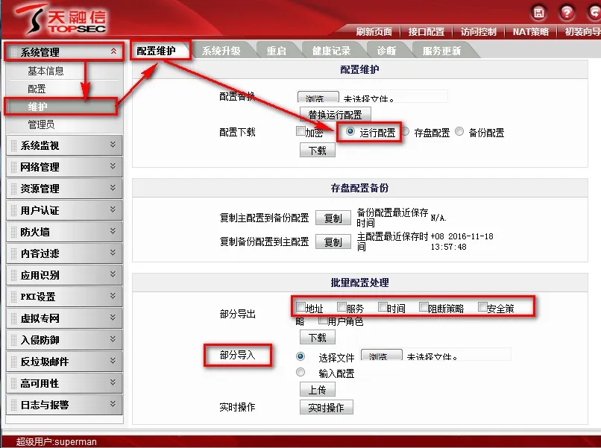Expand the 内容过滤 menu chevron

tap(113, 252)
